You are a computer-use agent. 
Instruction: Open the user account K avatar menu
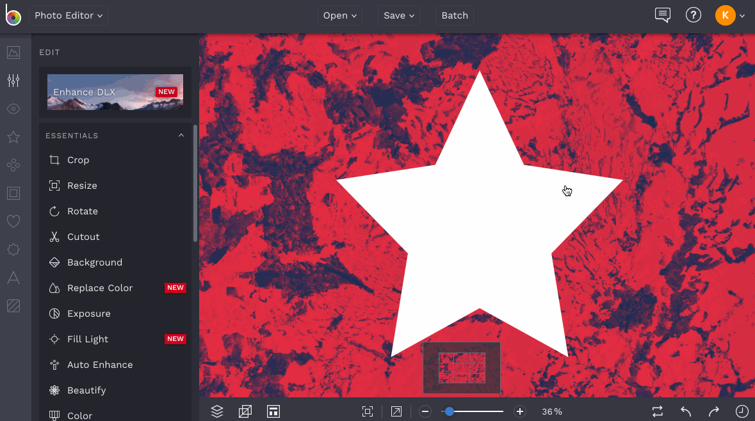click(730, 15)
